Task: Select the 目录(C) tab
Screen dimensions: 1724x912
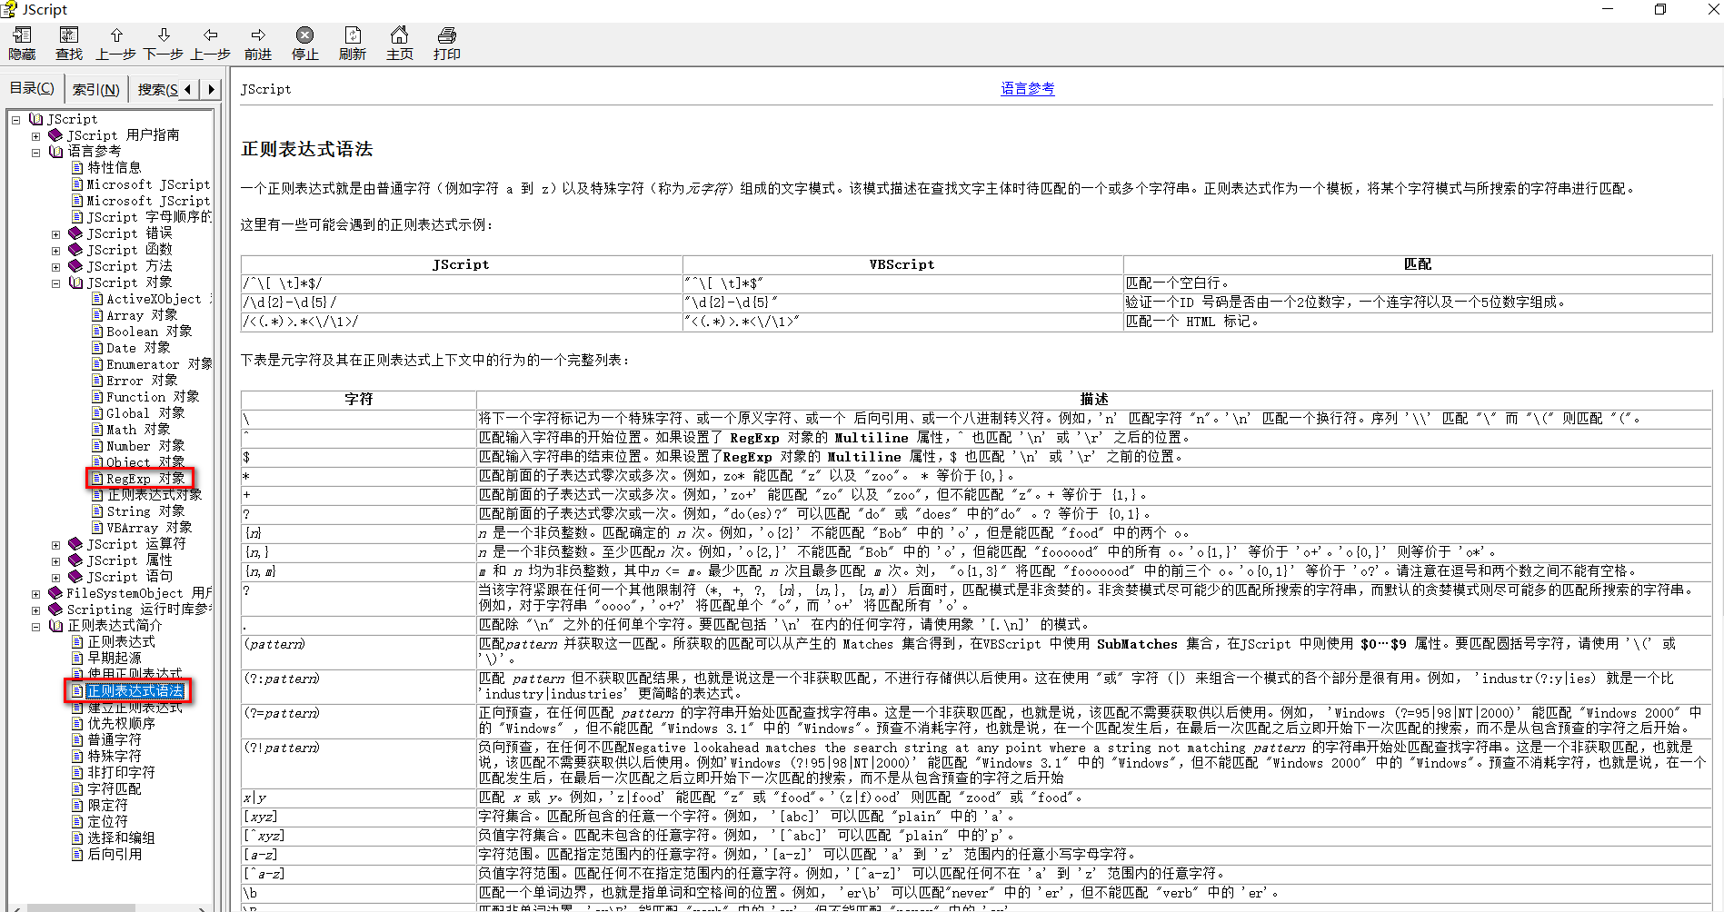Action: click(x=32, y=87)
